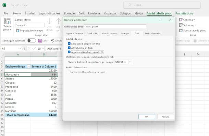The height and width of the screenshot is (136, 209).
Task: Expand the Name Box dropdown arrow
Action: 20,49
